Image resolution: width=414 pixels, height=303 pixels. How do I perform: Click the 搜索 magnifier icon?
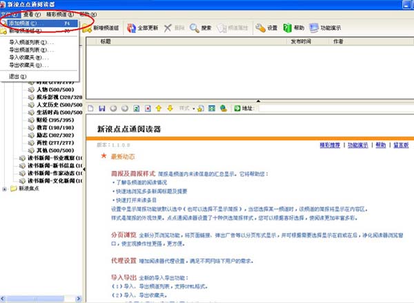[x=195, y=28]
